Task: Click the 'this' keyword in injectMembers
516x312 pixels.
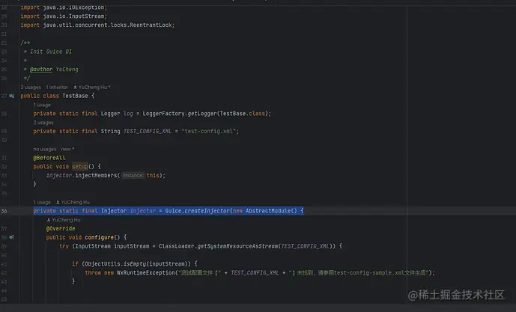Action: pyautogui.click(x=153, y=176)
